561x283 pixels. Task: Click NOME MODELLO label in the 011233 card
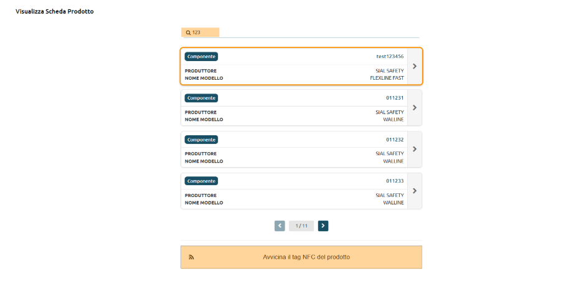click(x=204, y=203)
